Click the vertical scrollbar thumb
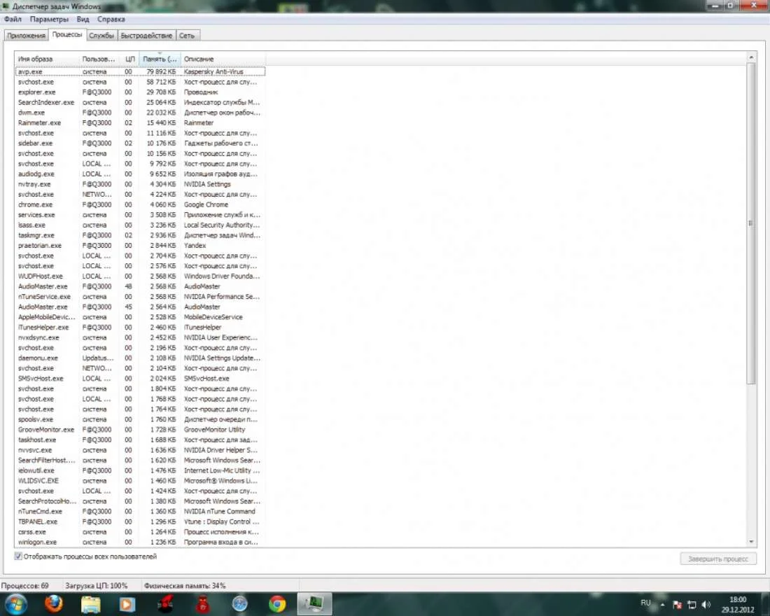This screenshot has width=770, height=616. 751,223
